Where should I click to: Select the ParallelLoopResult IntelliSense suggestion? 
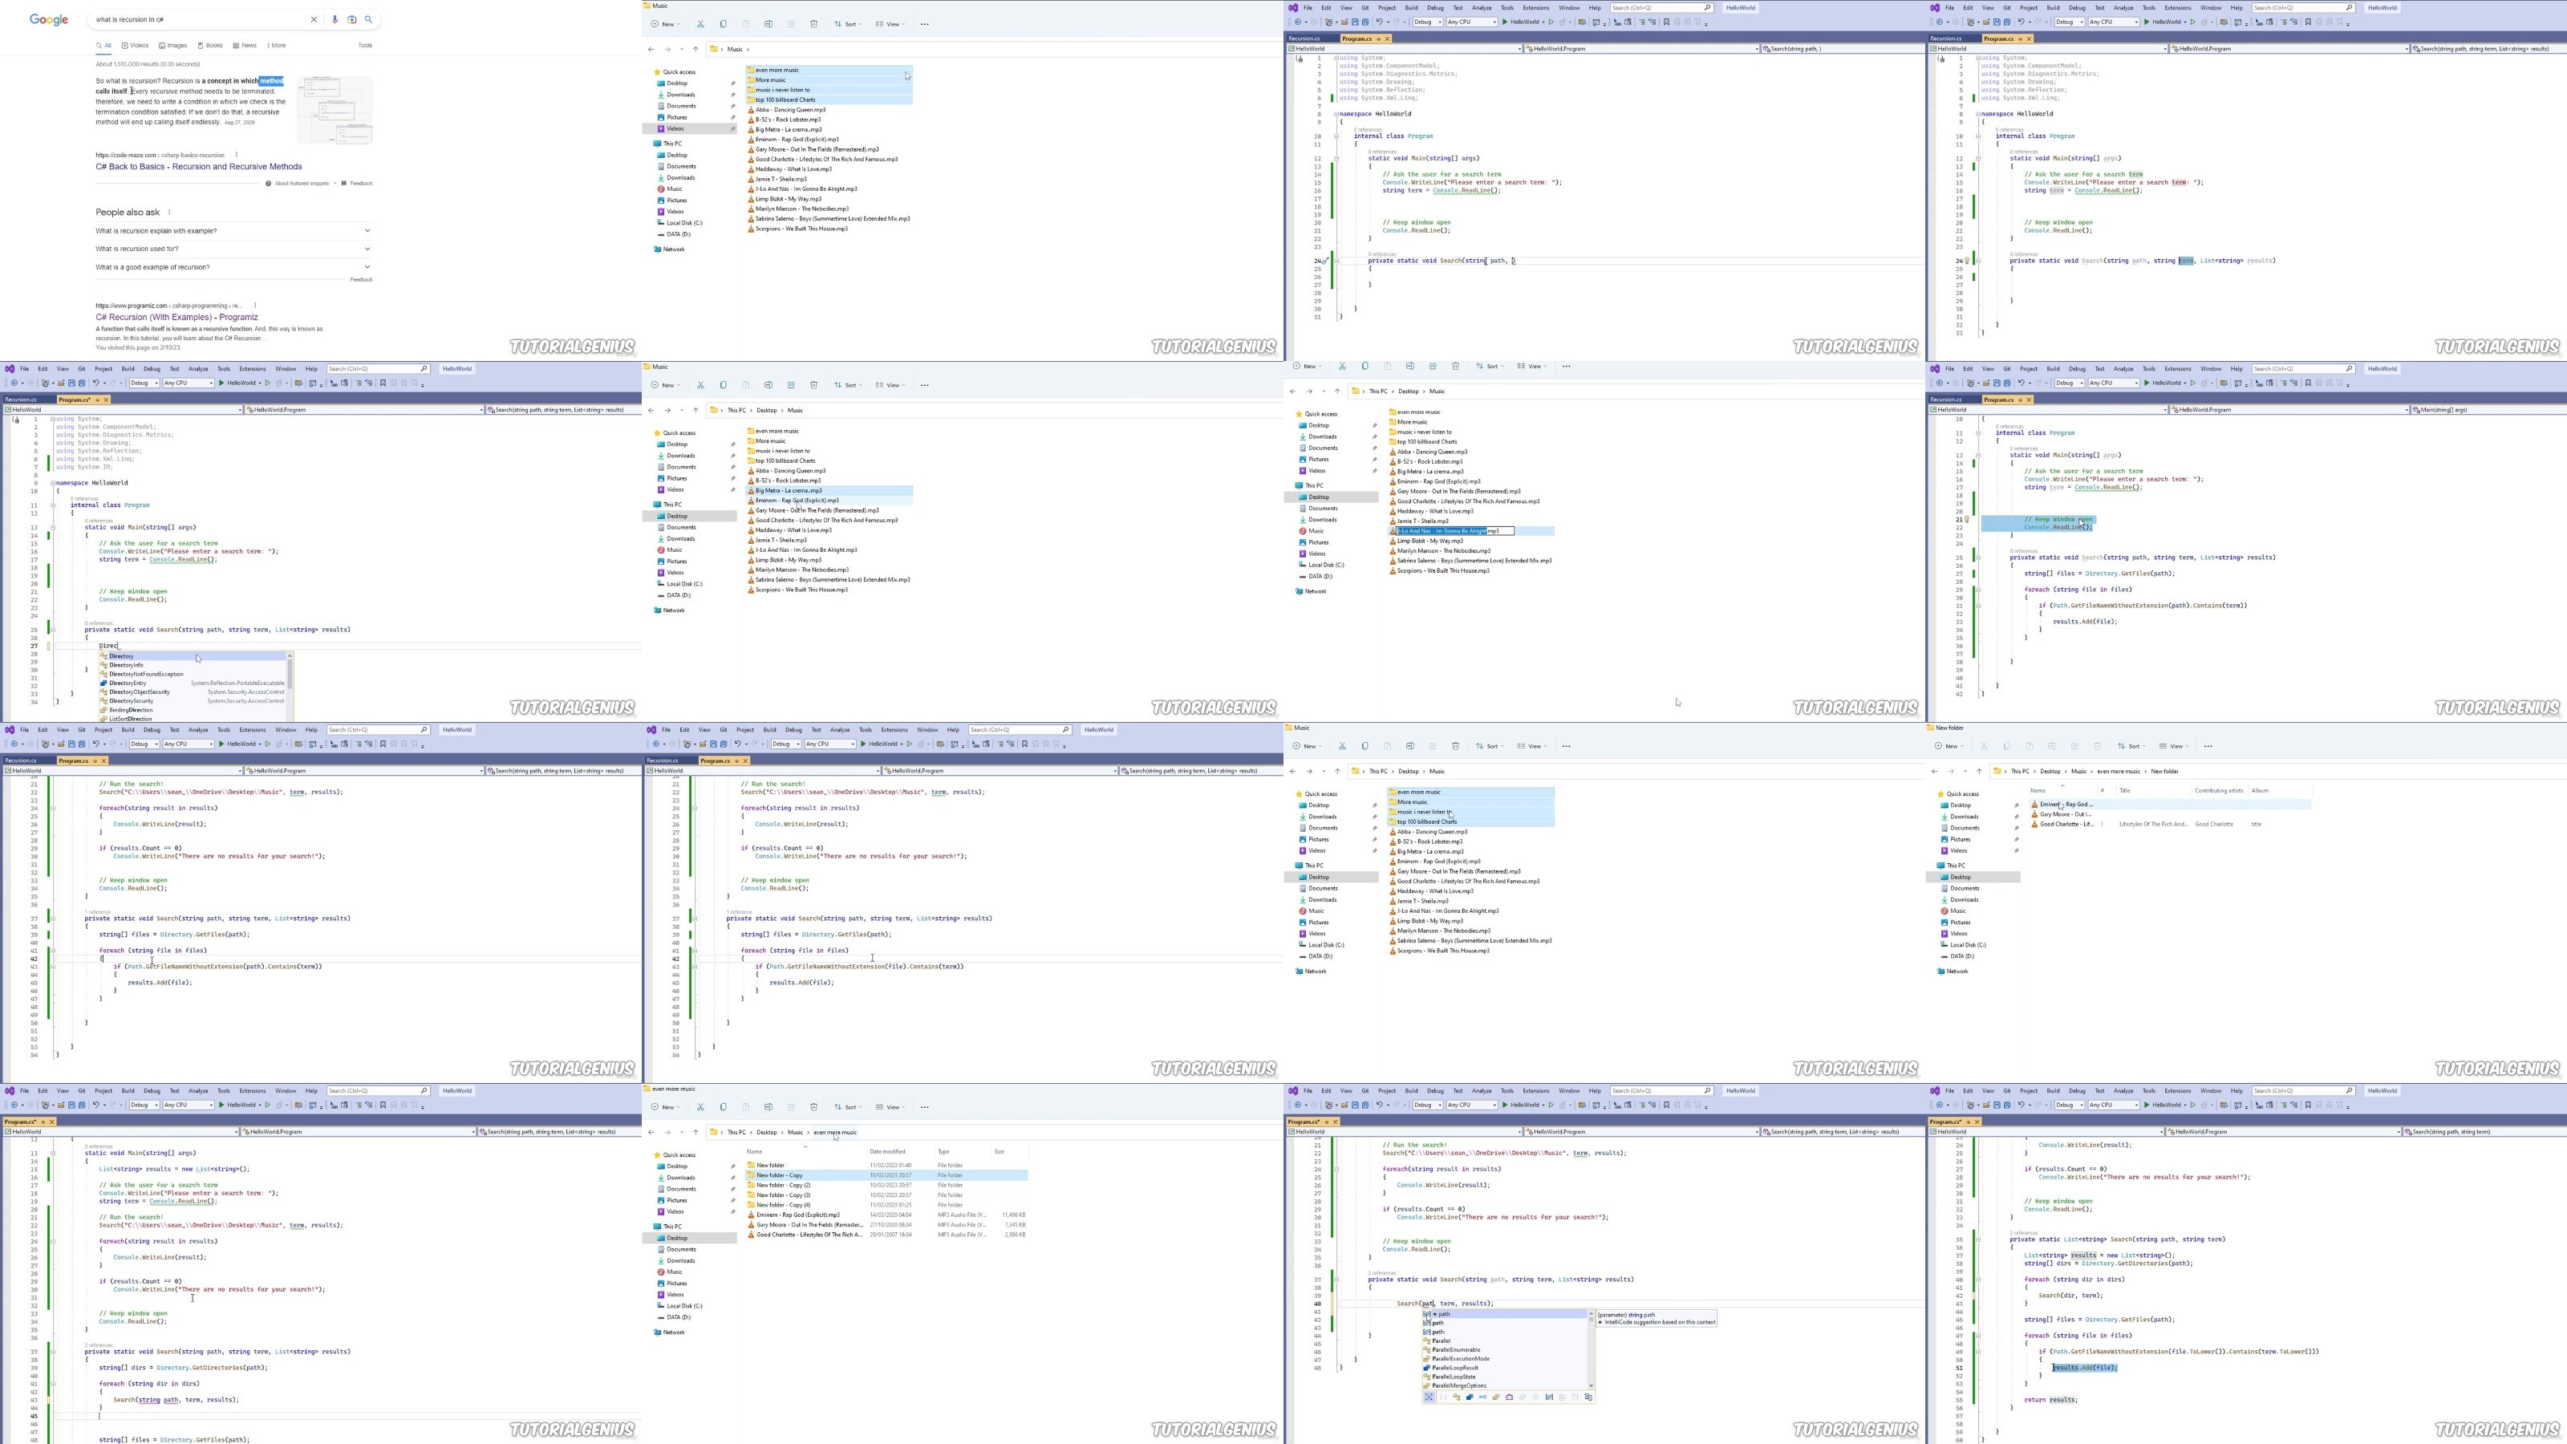[1455, 1367]
